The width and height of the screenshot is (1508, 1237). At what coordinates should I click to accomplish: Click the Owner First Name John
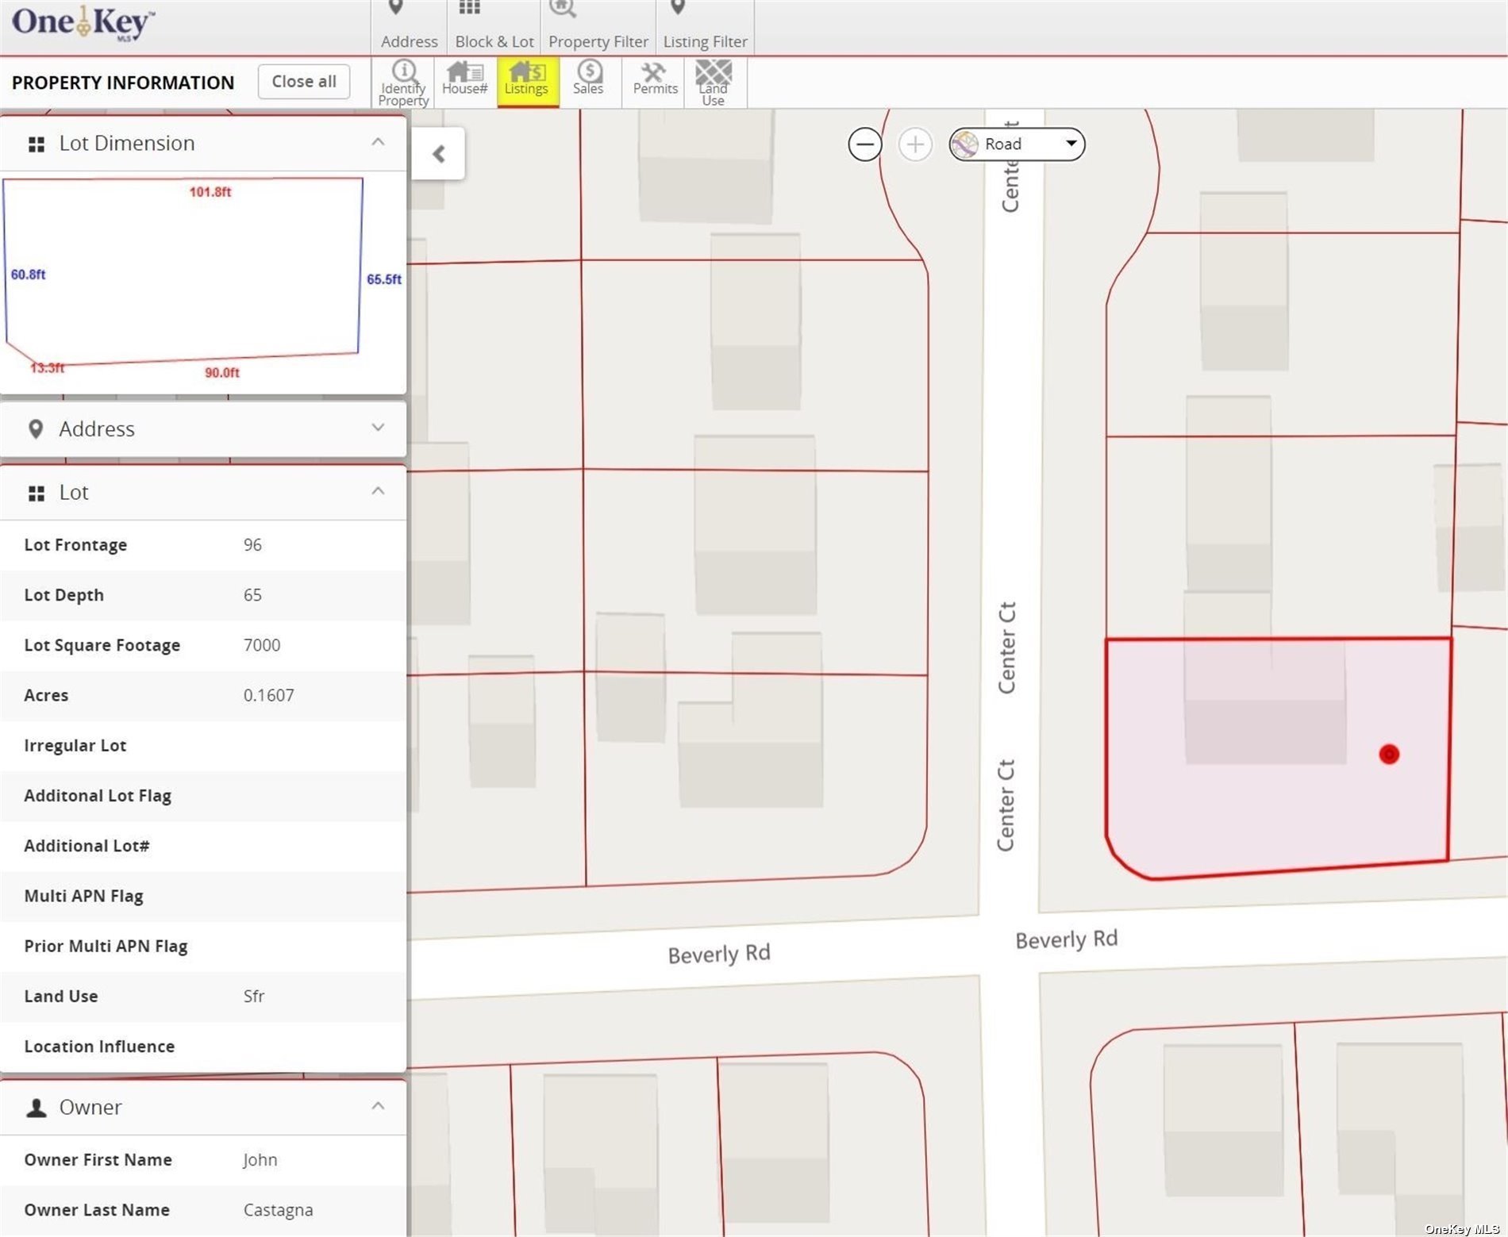click(260, 1160)
